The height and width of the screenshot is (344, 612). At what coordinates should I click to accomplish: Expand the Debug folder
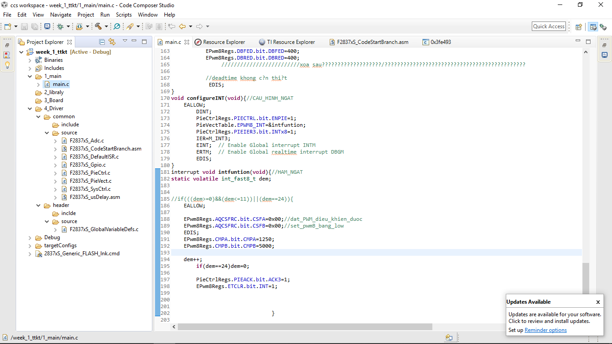coord(30,237)
